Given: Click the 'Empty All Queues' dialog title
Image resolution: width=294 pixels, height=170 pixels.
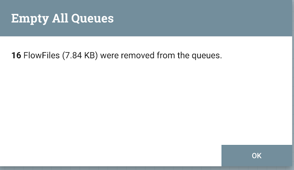Looking at the screenshot, I should (62, 18).
